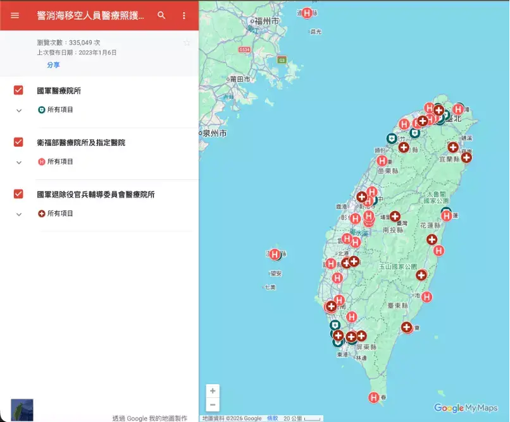Expand the 衛福部醫療院所及指定醫院 layer chevron
Image resolution: width=510 pixels, height=422 pixels.
[x=18, y=162]
